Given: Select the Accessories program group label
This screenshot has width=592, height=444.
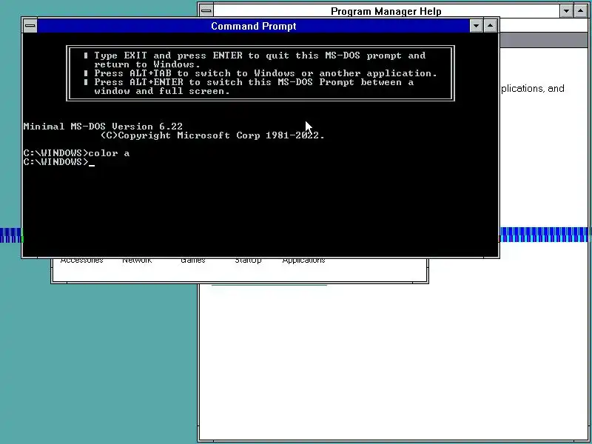Looking at the screenshot, I should coord(81,260).
